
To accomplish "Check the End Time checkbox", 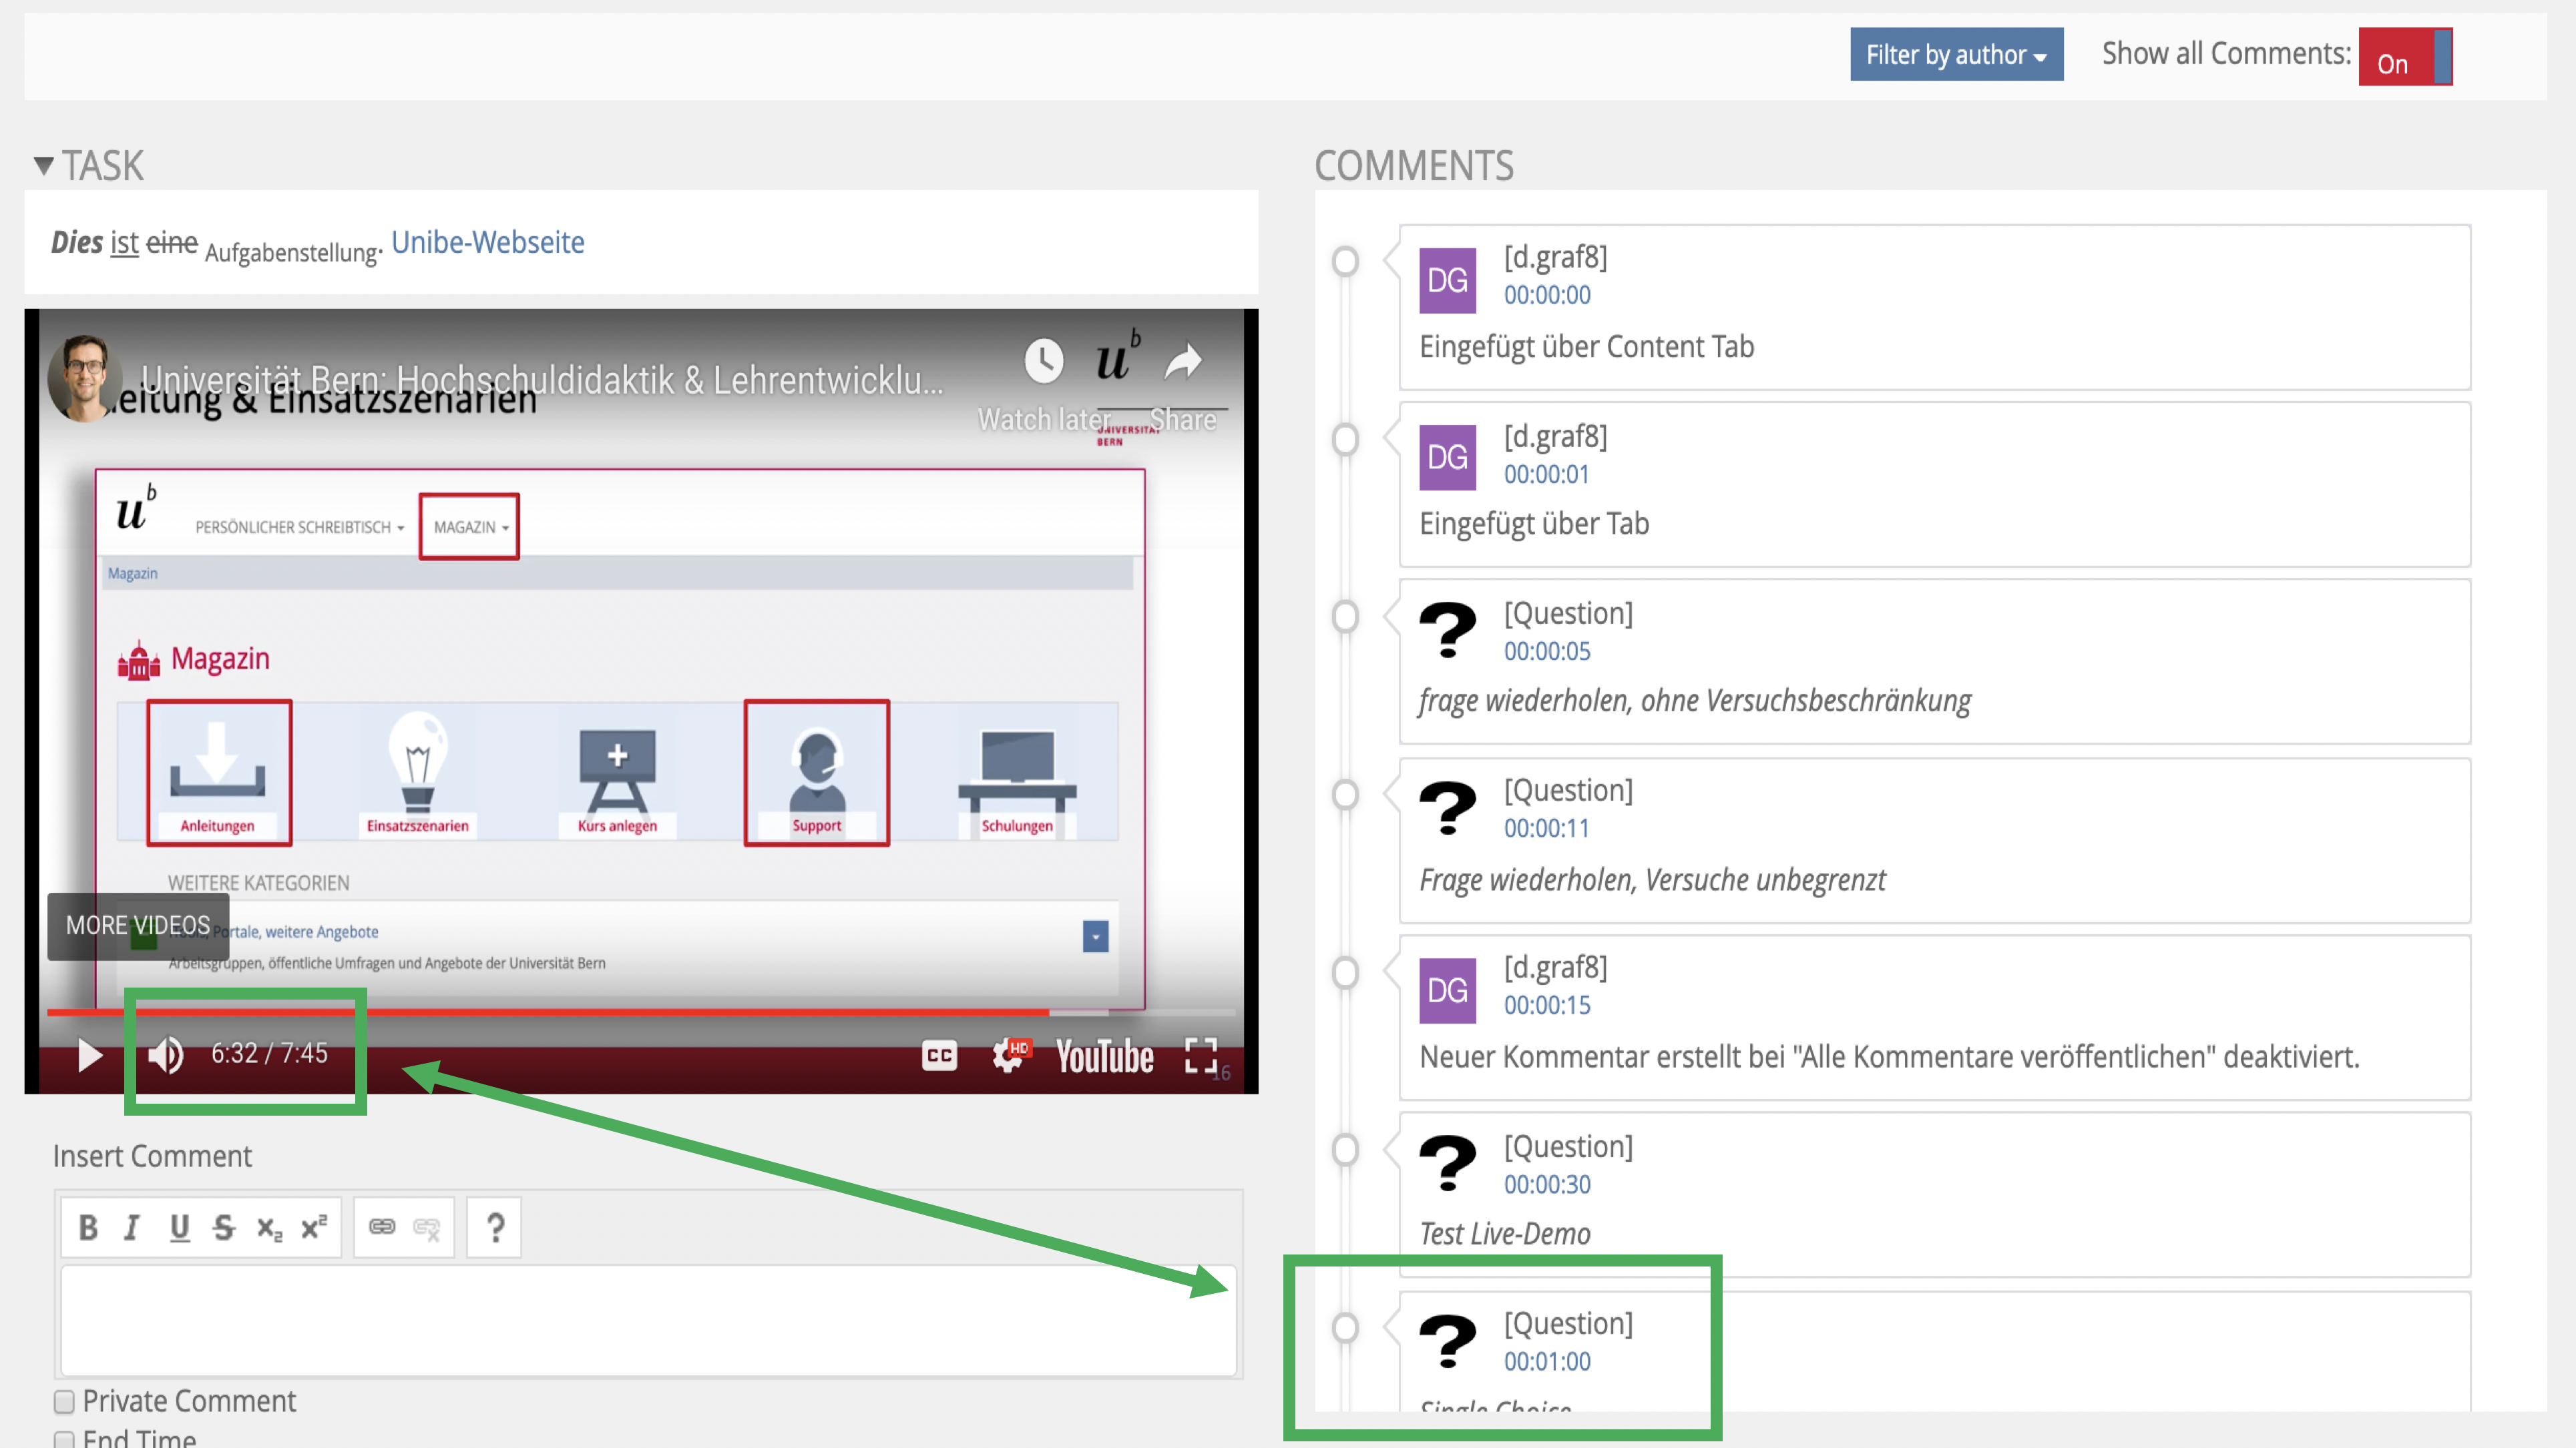I will pyautogui.click(x=64, y=1439).
